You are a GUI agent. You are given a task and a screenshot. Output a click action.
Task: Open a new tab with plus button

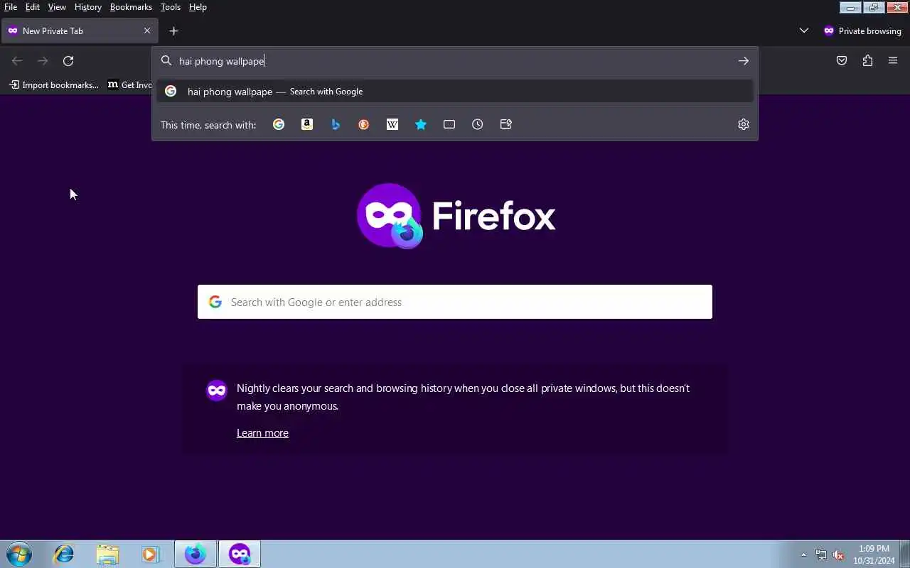click(x=173, y=31)
